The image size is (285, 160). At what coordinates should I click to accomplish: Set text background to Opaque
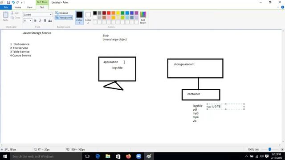[62, 13]
